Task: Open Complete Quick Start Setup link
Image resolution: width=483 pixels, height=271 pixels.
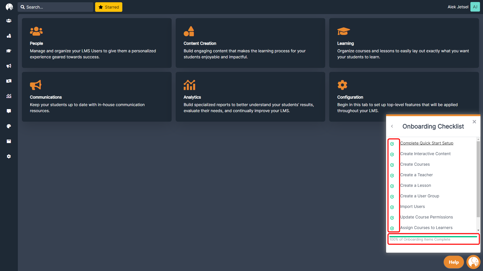Action: pos(427,143)
